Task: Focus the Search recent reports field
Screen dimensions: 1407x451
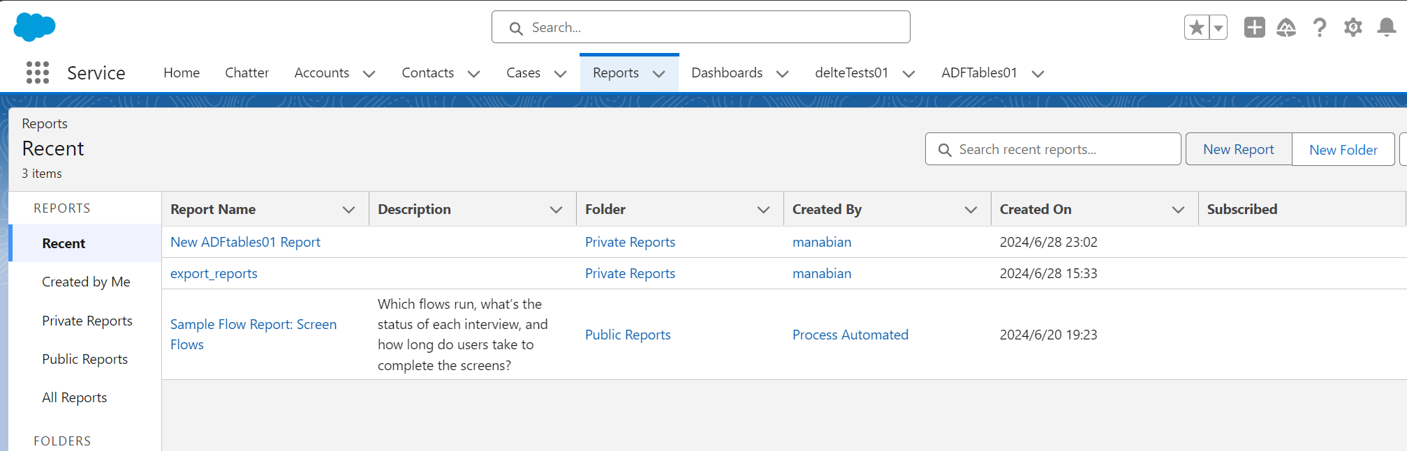Action: [1053, 149]
